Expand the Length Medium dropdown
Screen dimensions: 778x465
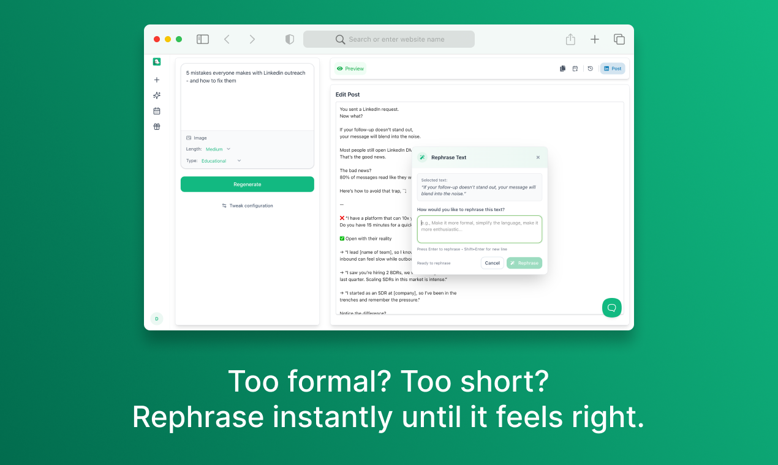click(218, 149)
